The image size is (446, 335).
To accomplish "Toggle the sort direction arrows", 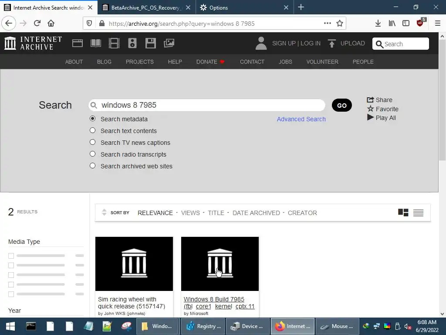I will (x=104, y=212).
